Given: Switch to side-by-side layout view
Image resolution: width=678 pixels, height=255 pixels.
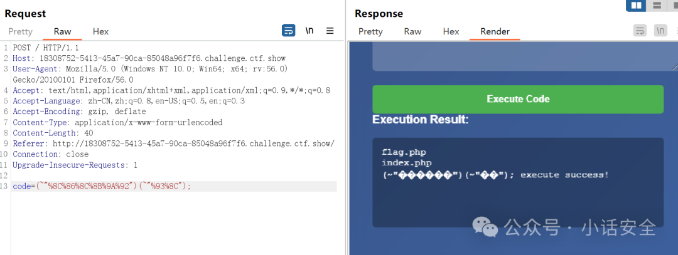Looking at the screenshot, I should [x=636, y=5].
